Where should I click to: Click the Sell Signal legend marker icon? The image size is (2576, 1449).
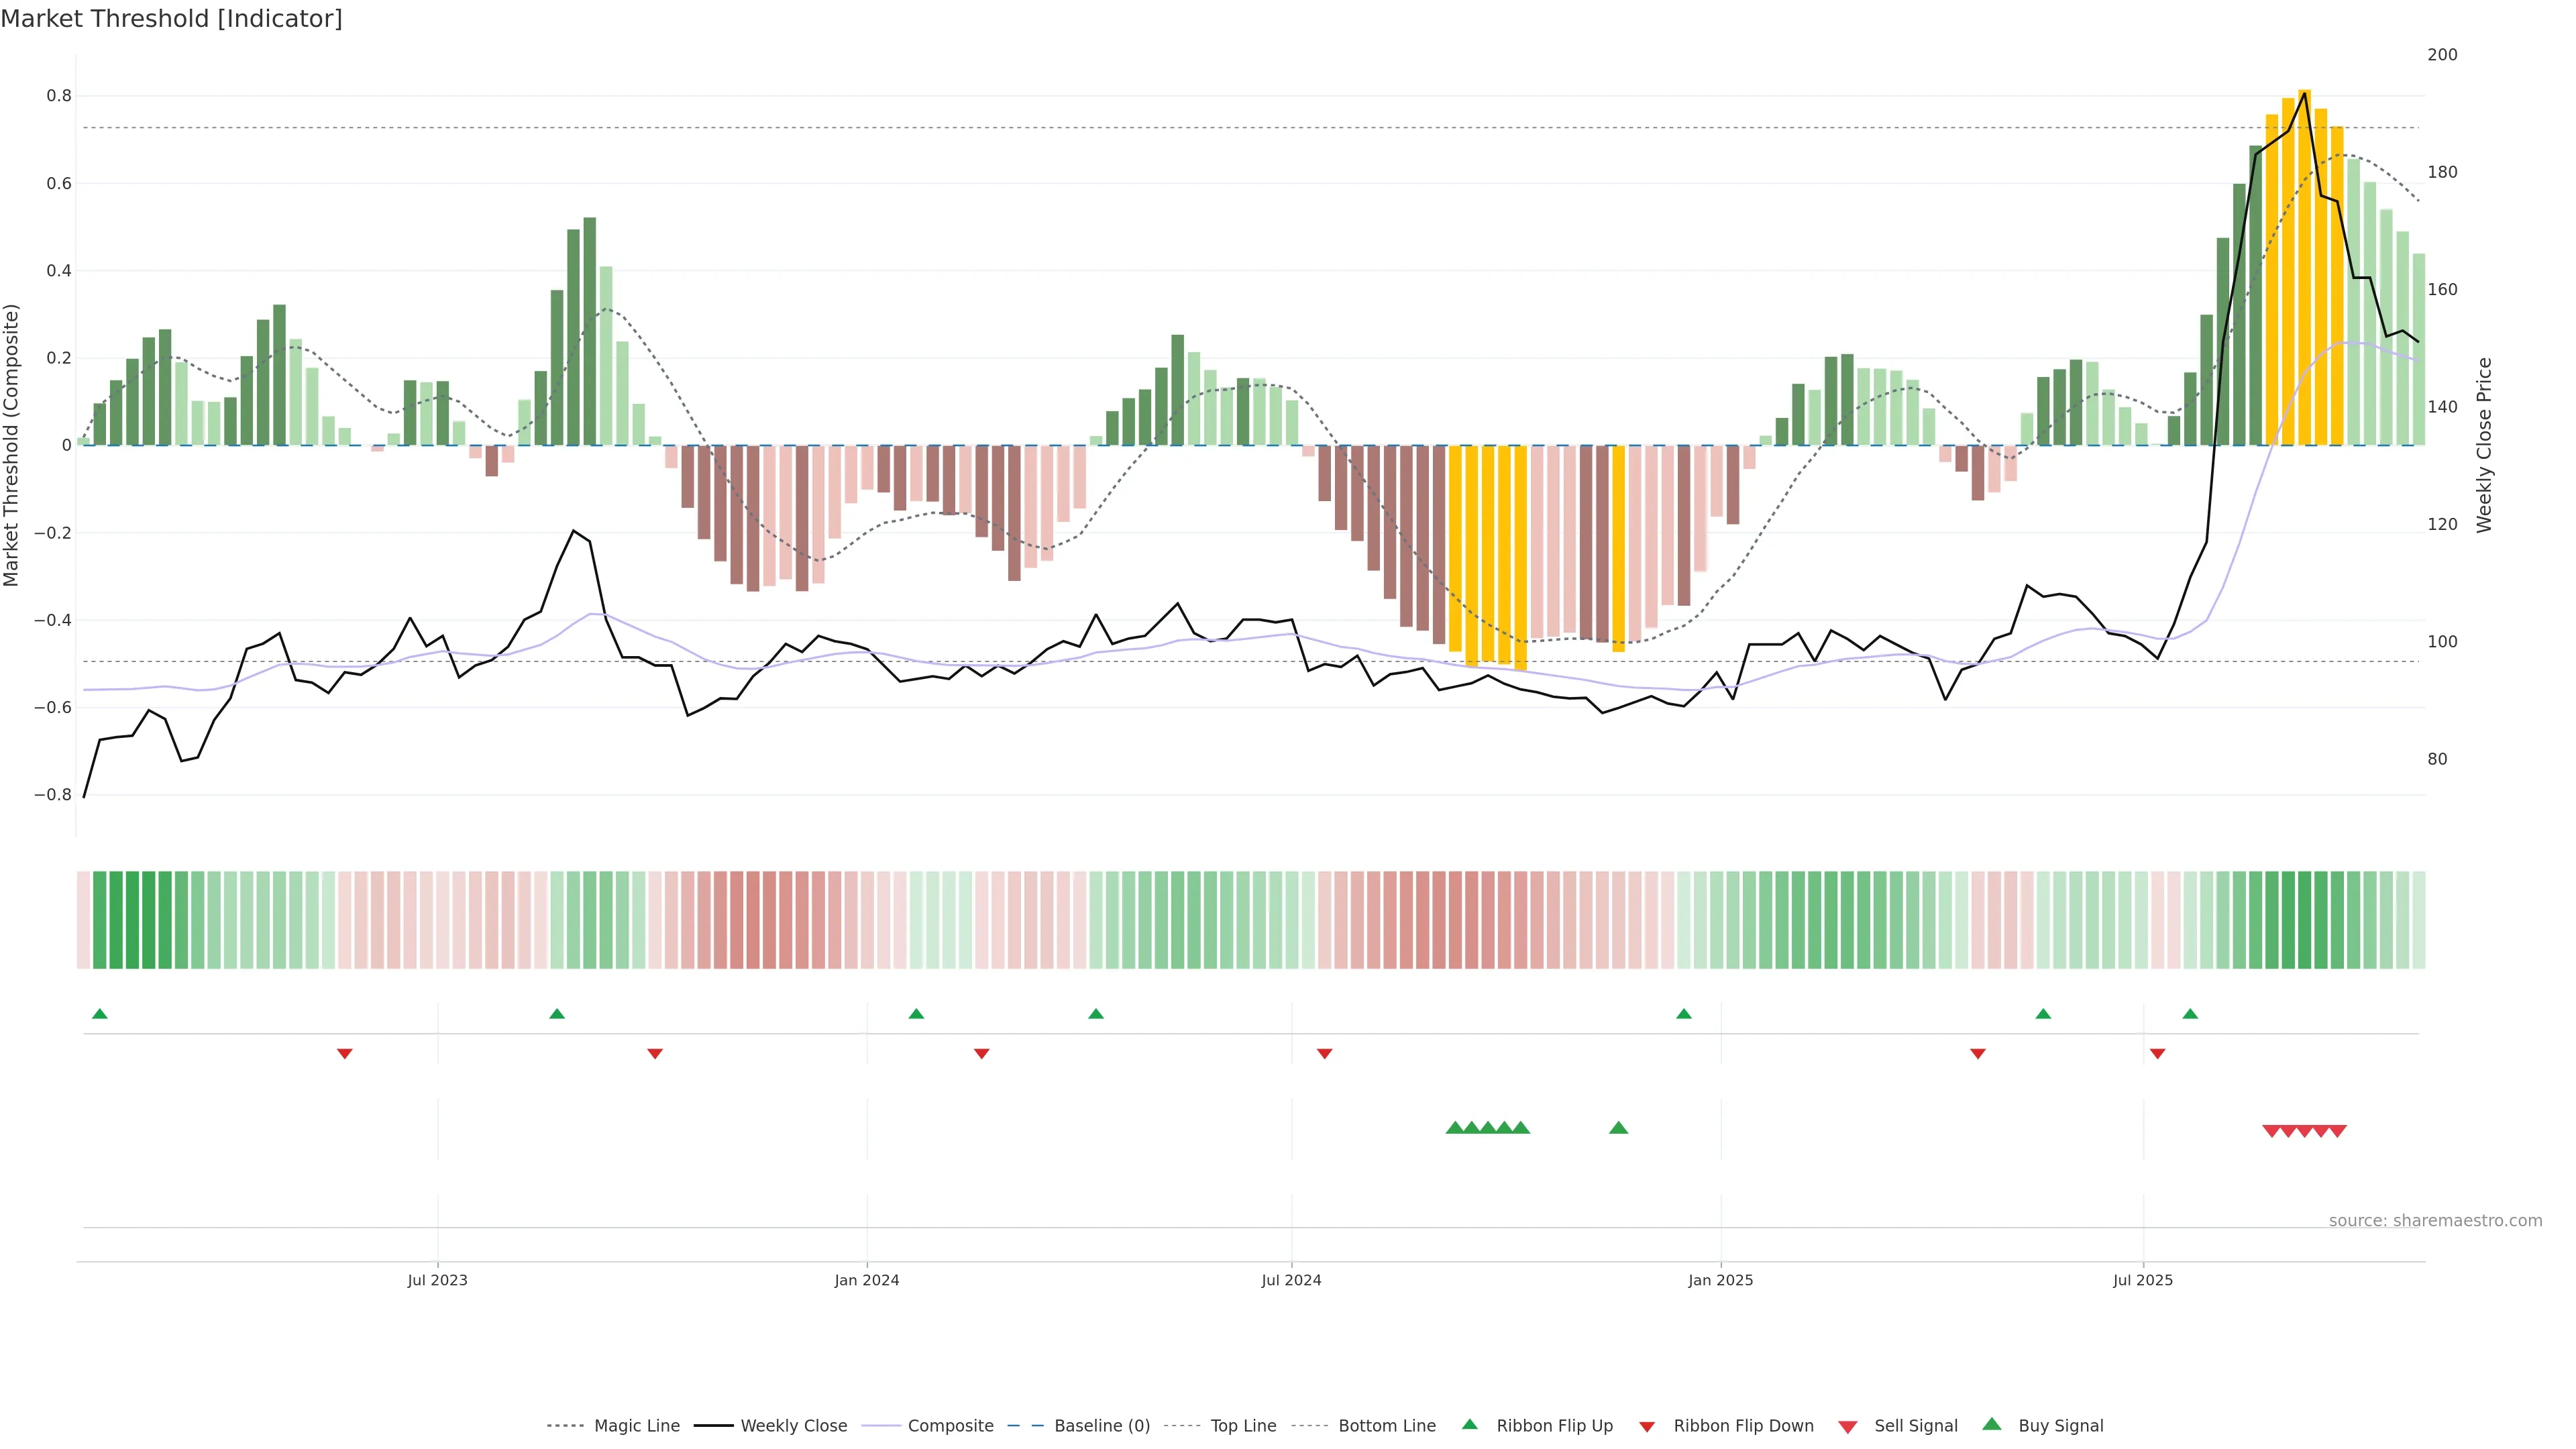(1847, 1426)
